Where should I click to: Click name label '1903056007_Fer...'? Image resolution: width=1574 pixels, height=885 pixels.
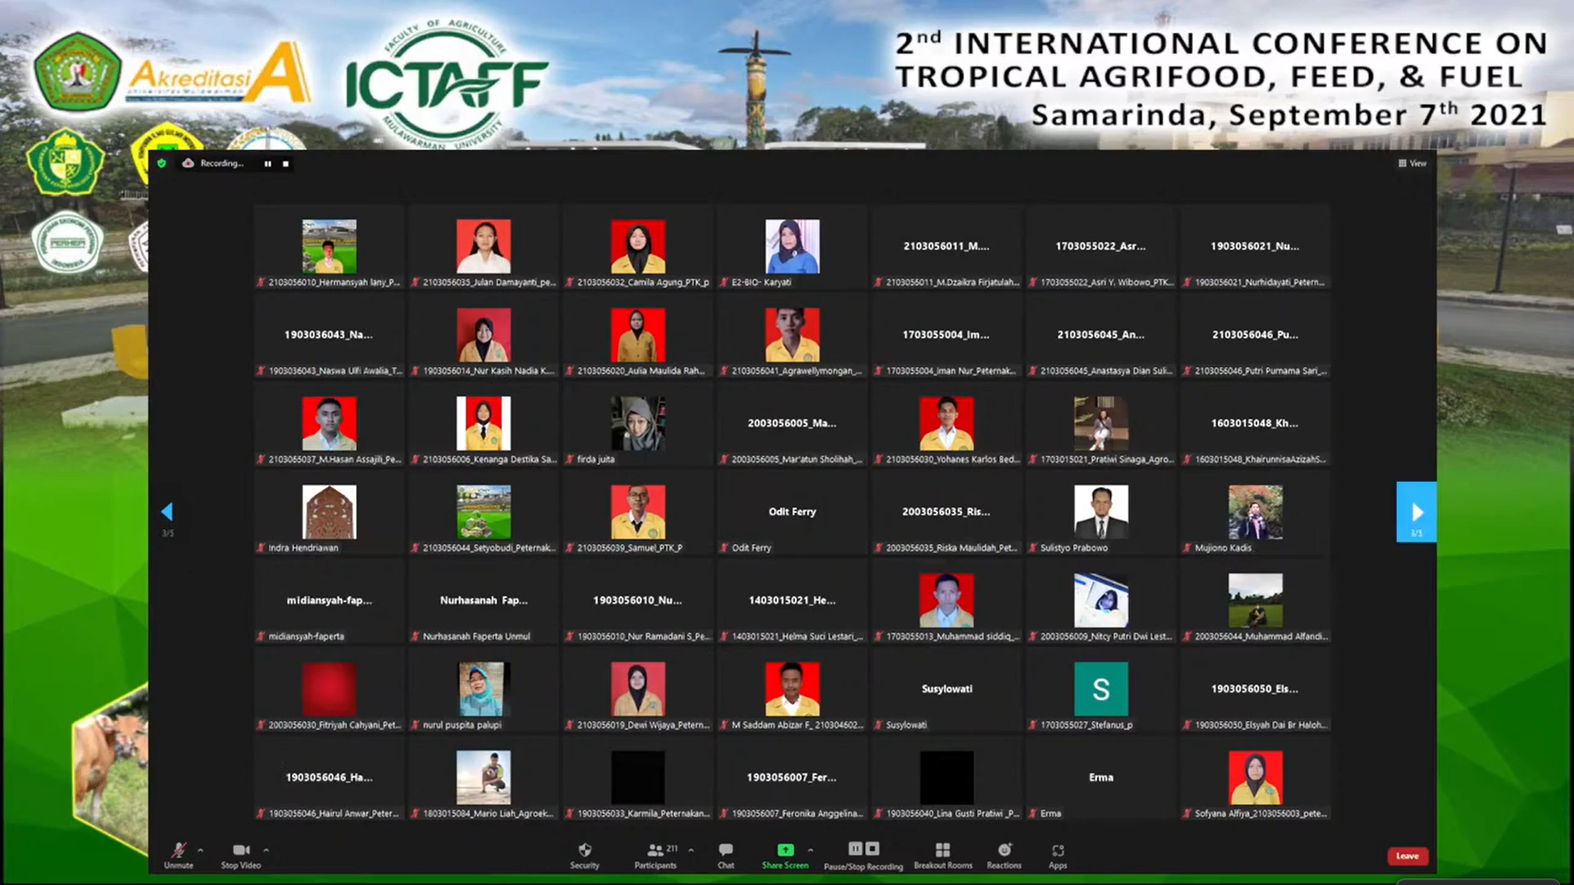tap(792, 777)
